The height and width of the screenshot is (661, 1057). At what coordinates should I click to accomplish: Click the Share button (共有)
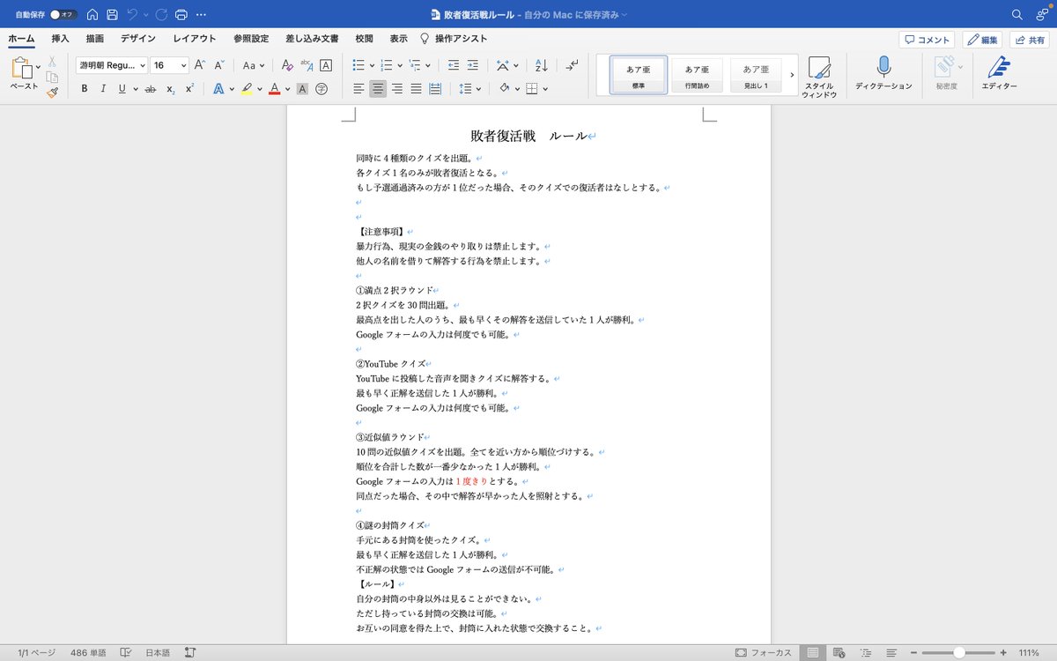point(1029,40)
